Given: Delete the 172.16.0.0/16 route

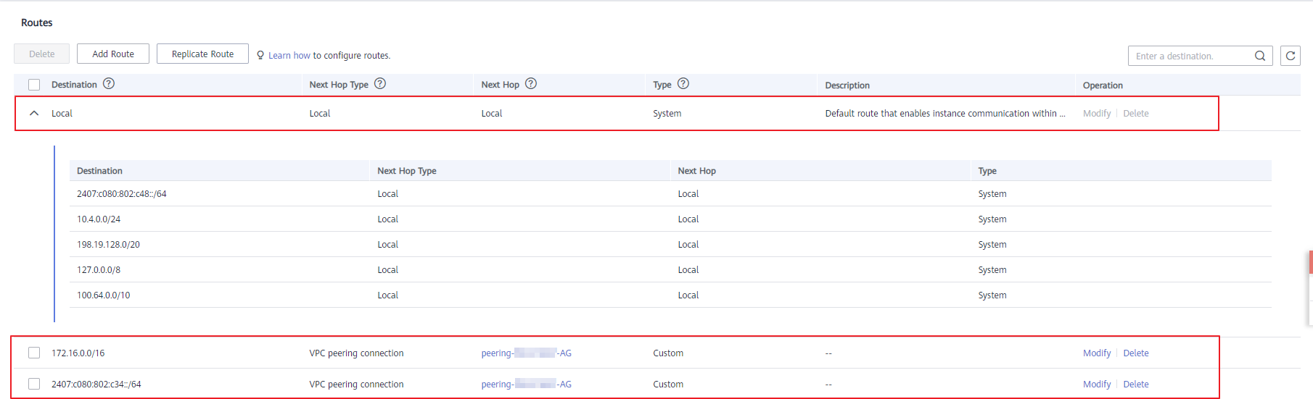Looking at the screenshot, I should tap(1135, 353).
